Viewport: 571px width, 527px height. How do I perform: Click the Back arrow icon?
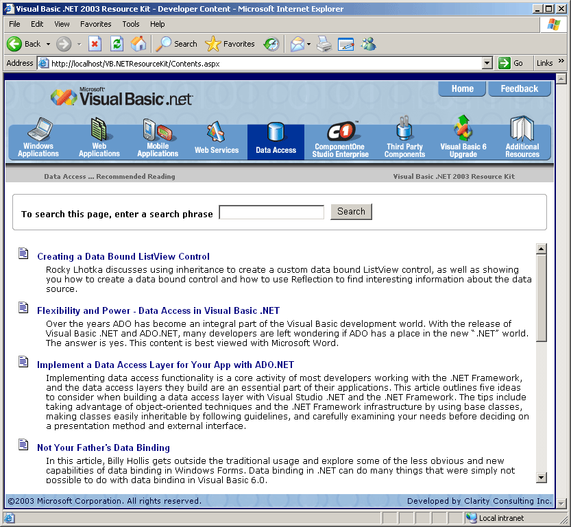[x=14, y=44]
